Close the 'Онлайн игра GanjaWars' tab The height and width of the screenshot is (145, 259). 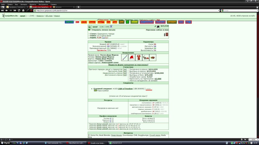[51, 7]
